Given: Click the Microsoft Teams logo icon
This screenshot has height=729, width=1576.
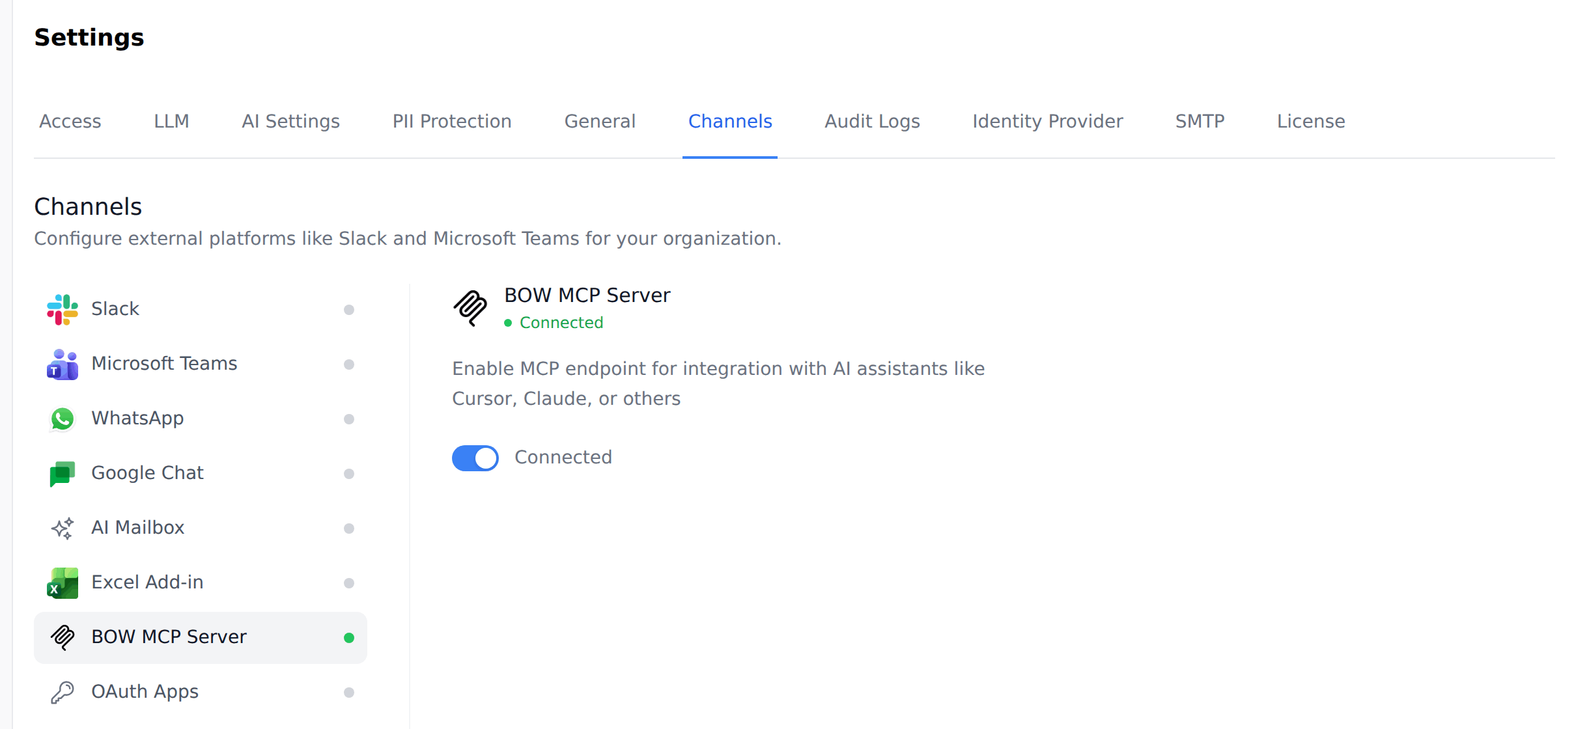Looking at the screenshot, I should [63, 364].
